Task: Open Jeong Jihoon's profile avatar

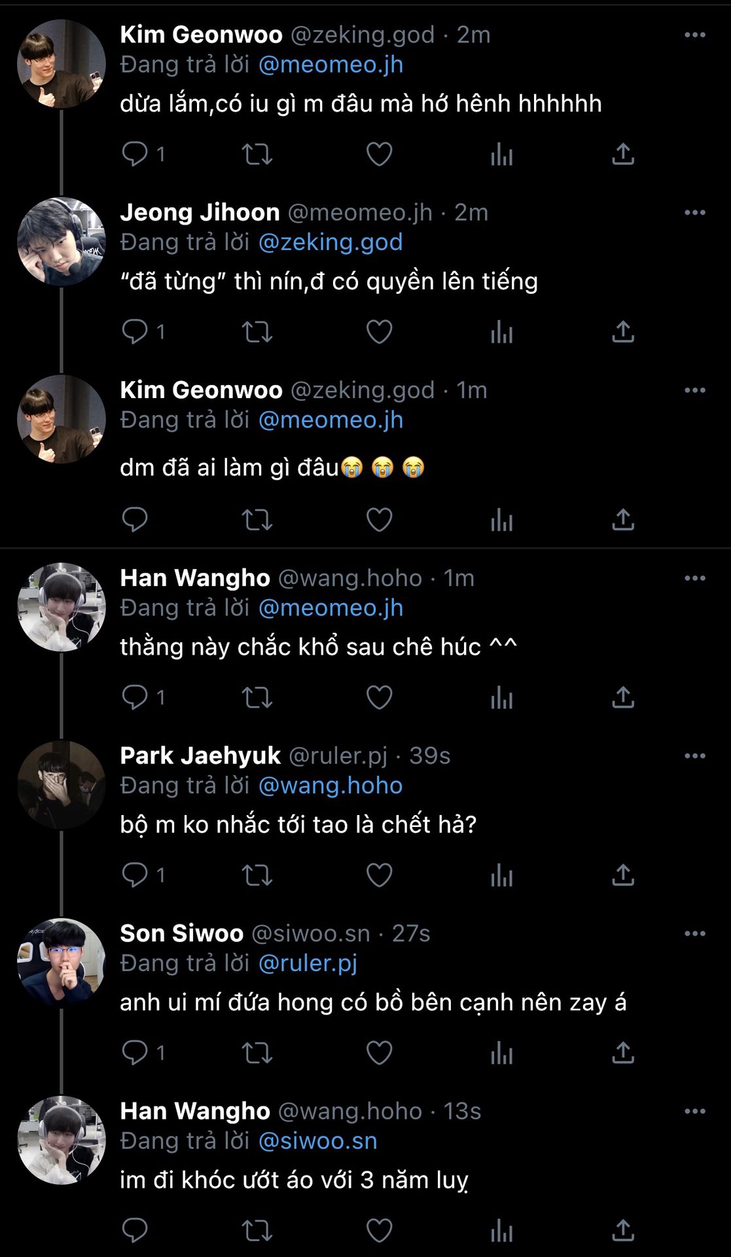Action: click(x=62, y=242)
